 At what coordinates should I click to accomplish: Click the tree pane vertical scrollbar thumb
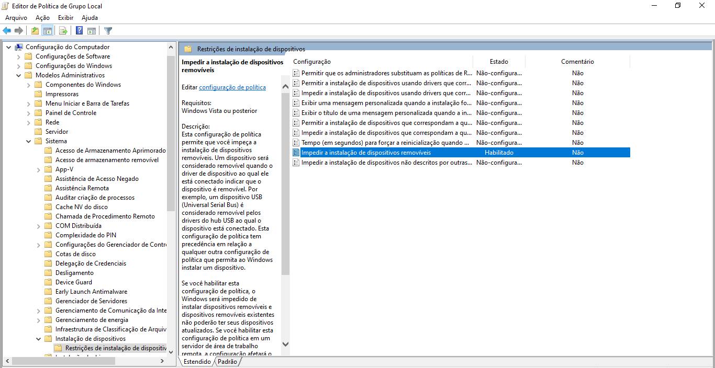[x=171, y=133]
